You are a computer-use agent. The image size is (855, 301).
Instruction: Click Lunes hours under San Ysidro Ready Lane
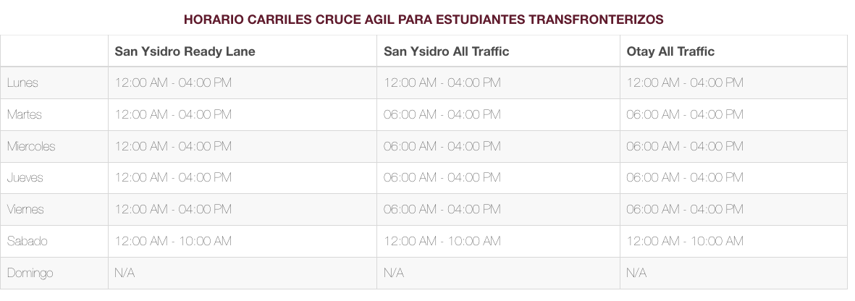coord(173,82)
